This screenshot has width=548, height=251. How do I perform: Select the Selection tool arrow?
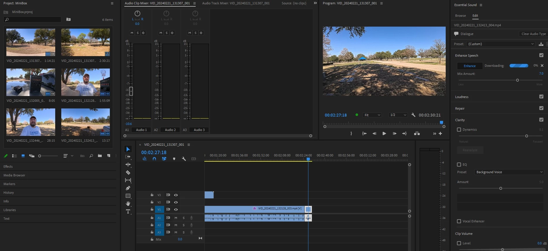(x=128, y=149)
